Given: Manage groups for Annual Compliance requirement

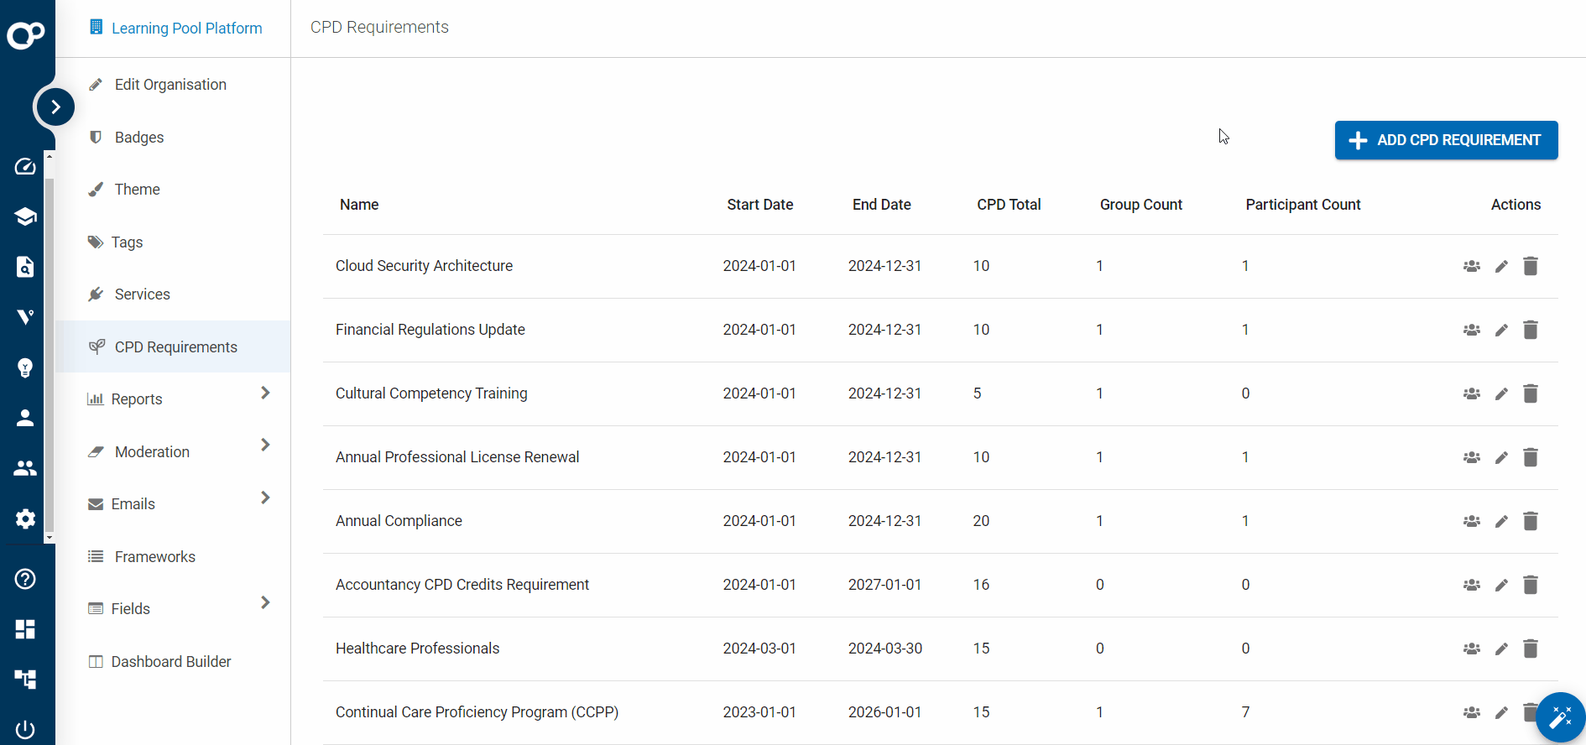Looking at the screenshot, I should coord(1471,521).
